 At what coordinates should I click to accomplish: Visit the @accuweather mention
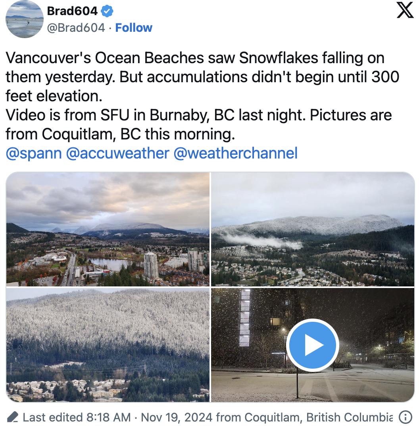point(117,153)
